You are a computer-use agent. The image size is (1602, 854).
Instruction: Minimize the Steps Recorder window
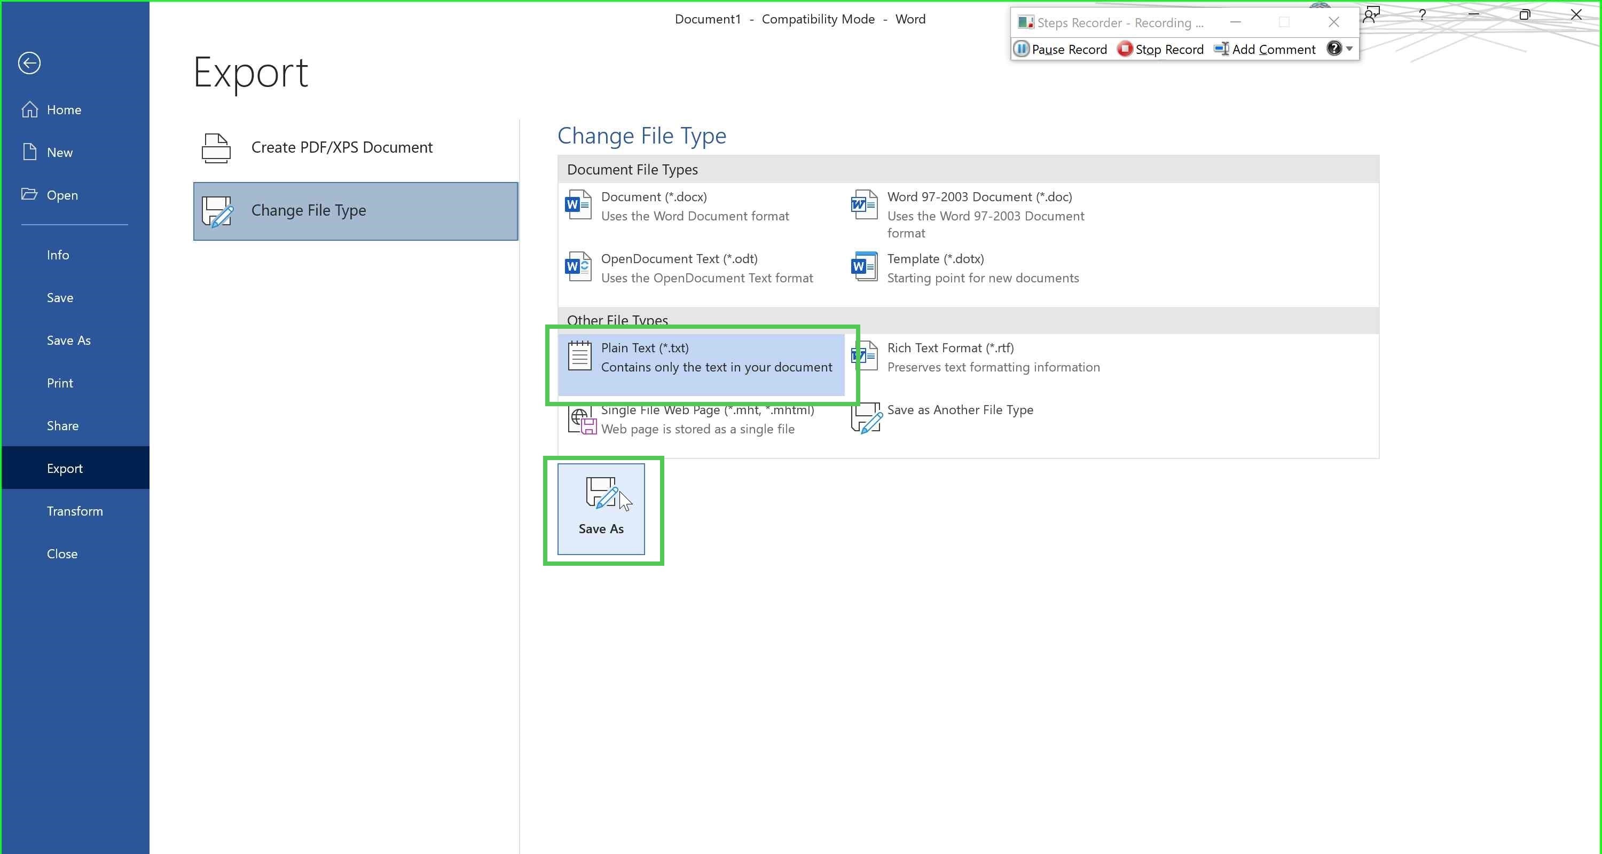click(1236, 22)
